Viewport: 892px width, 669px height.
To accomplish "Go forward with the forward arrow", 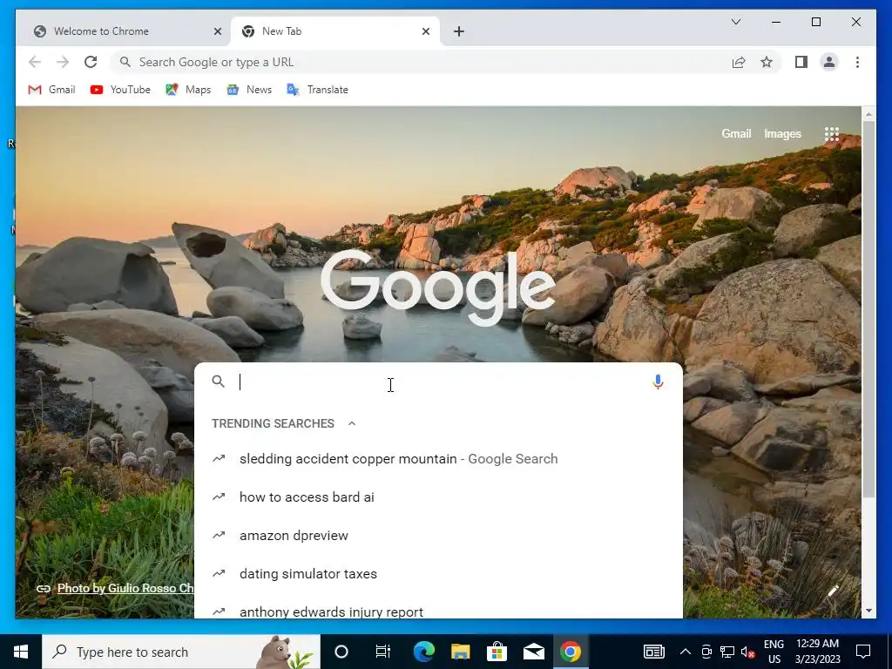I will [x=63, y=62].
